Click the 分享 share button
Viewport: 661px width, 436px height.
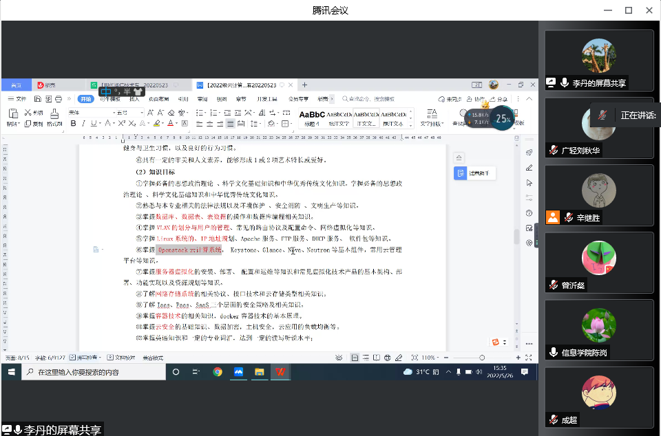coord(500,99)
